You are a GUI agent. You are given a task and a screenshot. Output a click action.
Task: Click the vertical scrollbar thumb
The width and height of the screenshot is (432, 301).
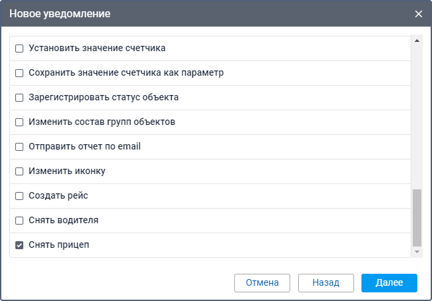coord(417,217)
